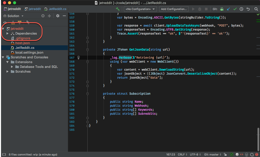Click the '8 files committed: wip' status message

pyautogui.click(x=33, y=154)
